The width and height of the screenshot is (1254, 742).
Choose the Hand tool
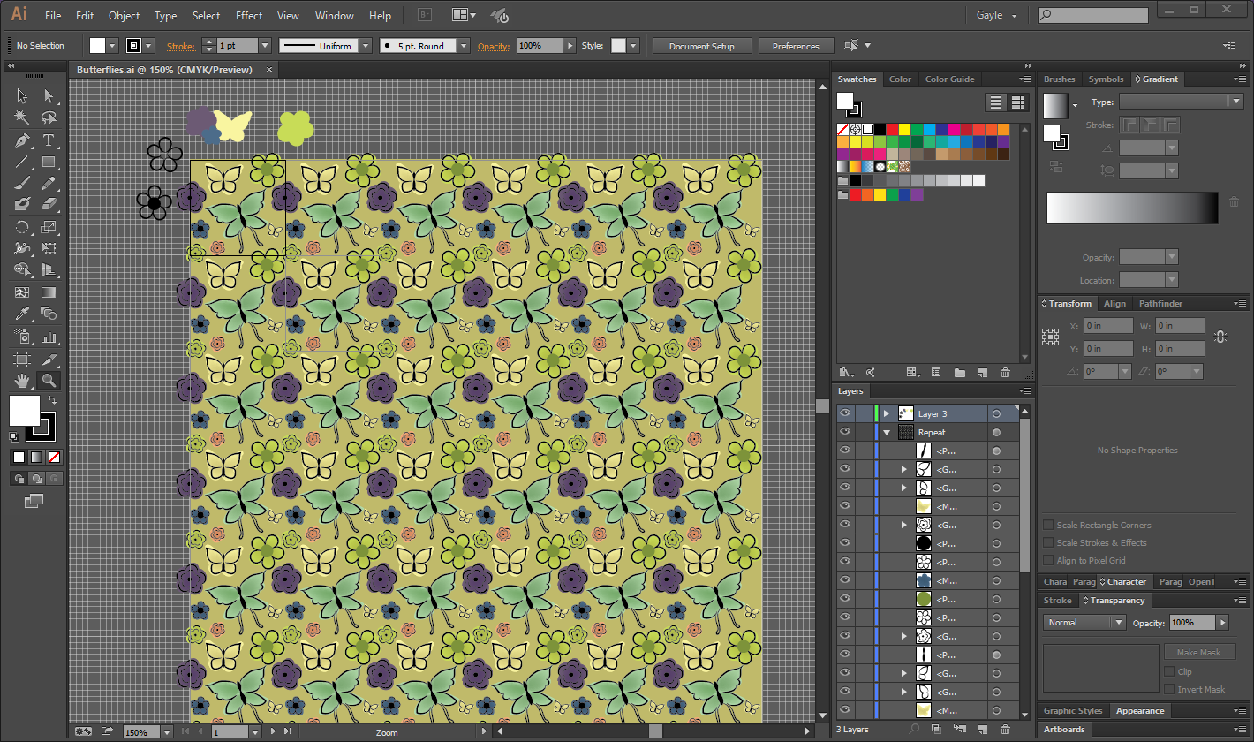click(22, 381)
